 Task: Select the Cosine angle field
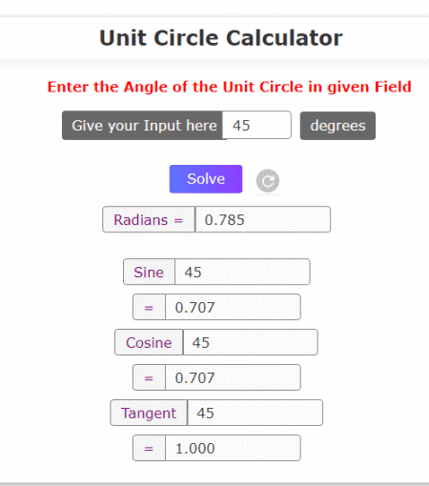click(251, 342)
